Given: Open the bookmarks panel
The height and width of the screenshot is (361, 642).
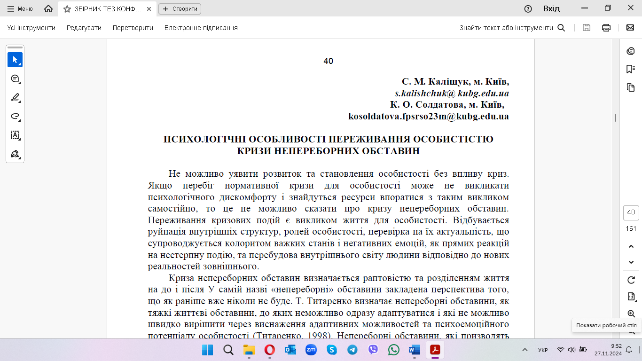Looking at the screenshot, I should pos(630,69).
